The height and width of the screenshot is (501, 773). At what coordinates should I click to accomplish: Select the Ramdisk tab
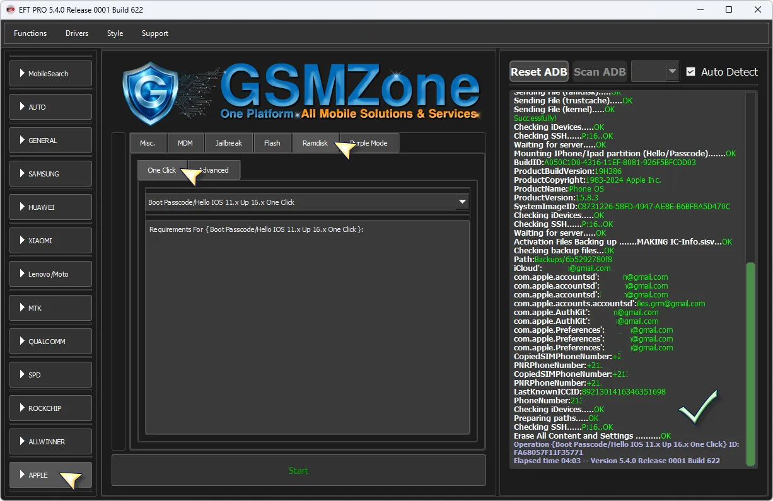tap(315, 143)
